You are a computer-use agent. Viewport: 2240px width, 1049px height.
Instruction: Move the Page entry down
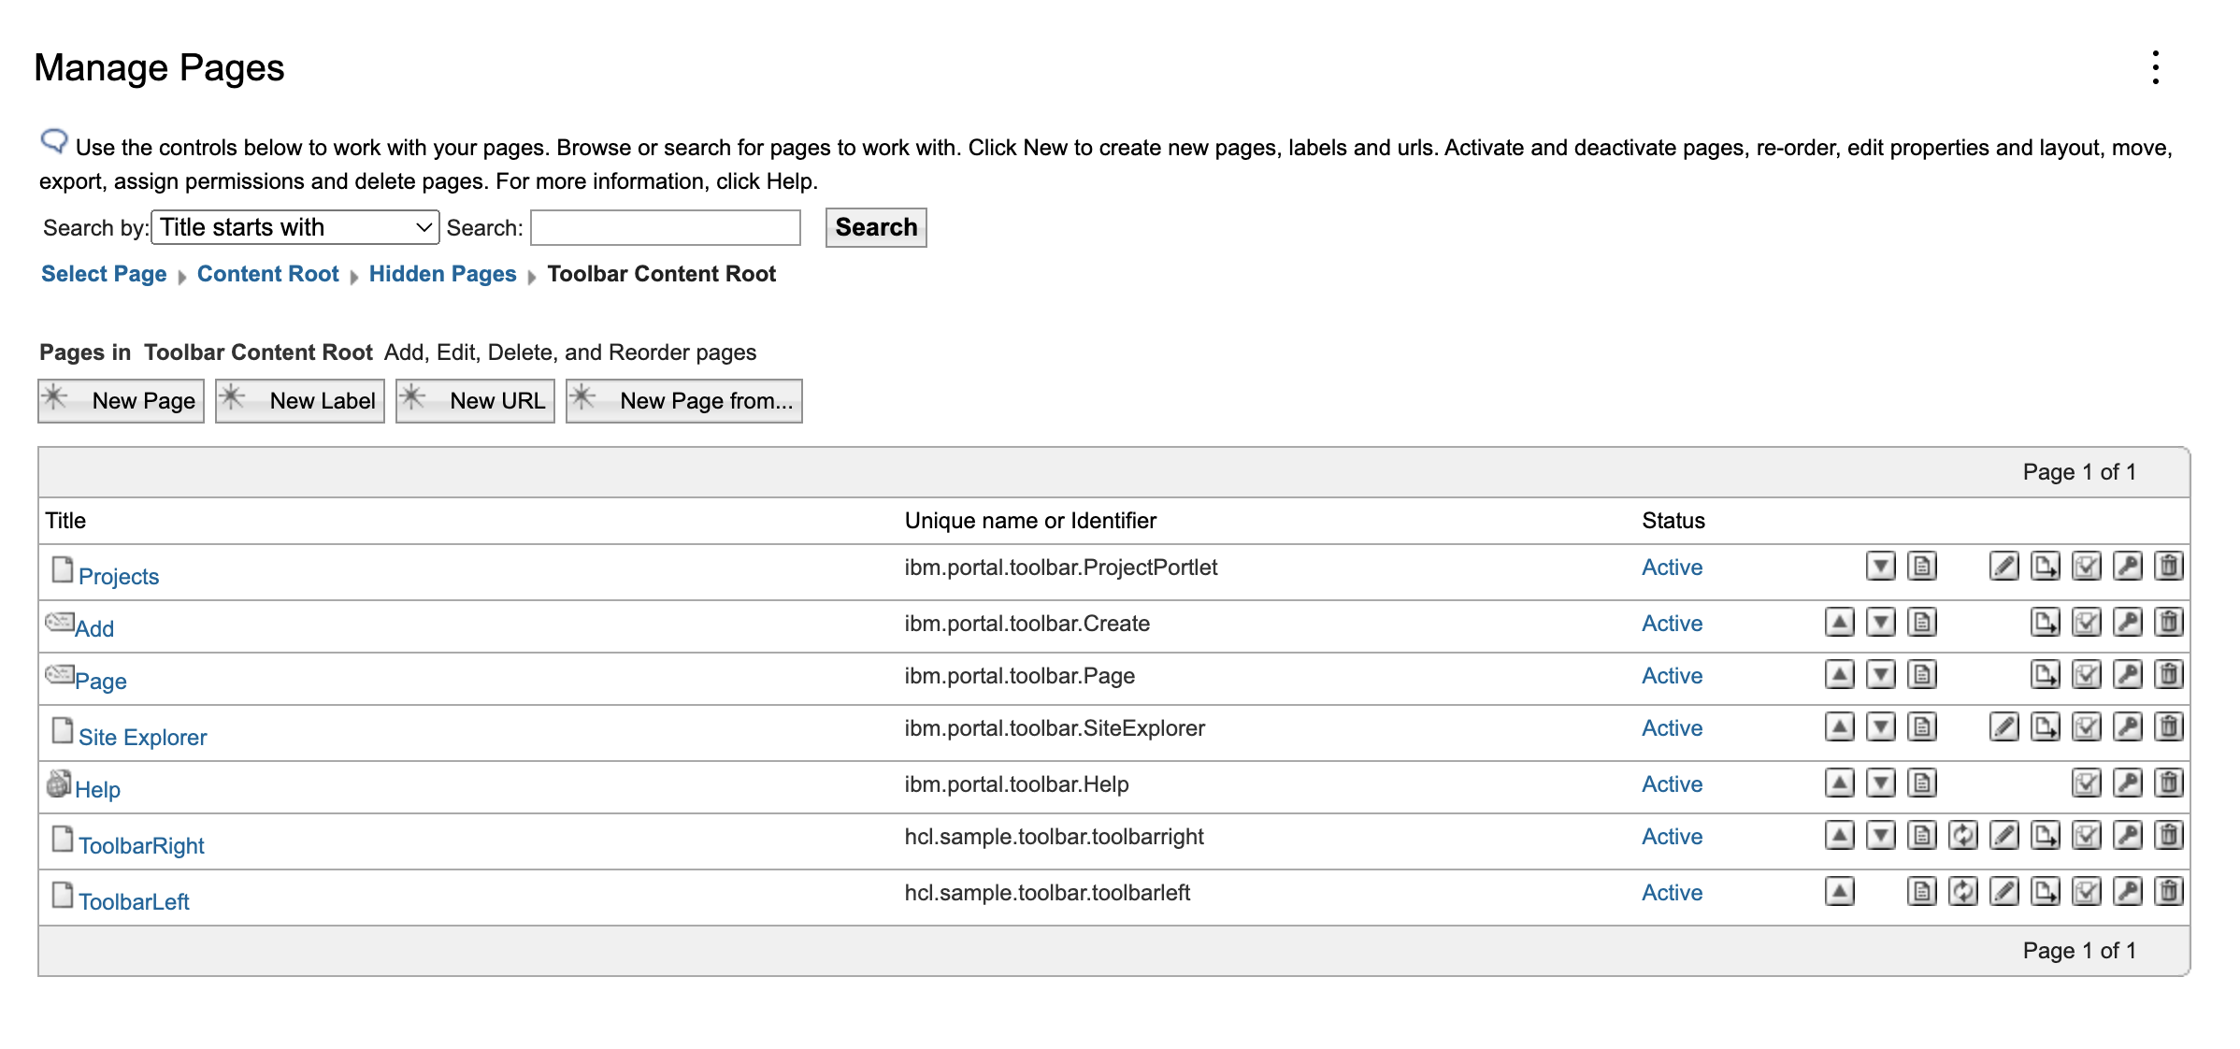pyautogui.click(x=1880, y=675)
